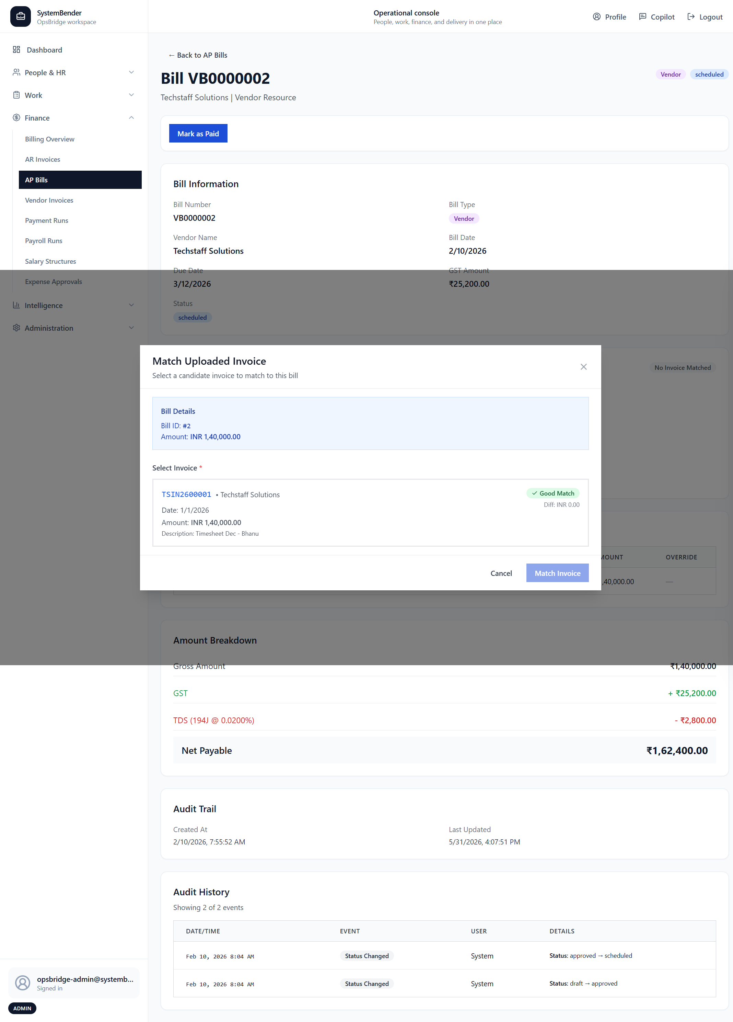Click the 'draft → approved' audit detail
733x1022 pixels.
tap(583, 983)
